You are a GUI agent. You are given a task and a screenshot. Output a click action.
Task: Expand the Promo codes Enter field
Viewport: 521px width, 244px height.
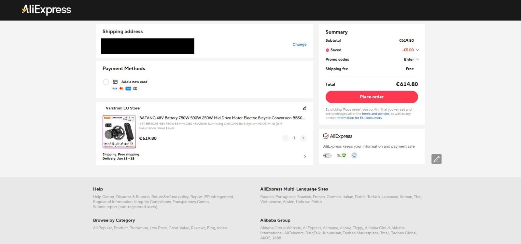coord(411,60)
